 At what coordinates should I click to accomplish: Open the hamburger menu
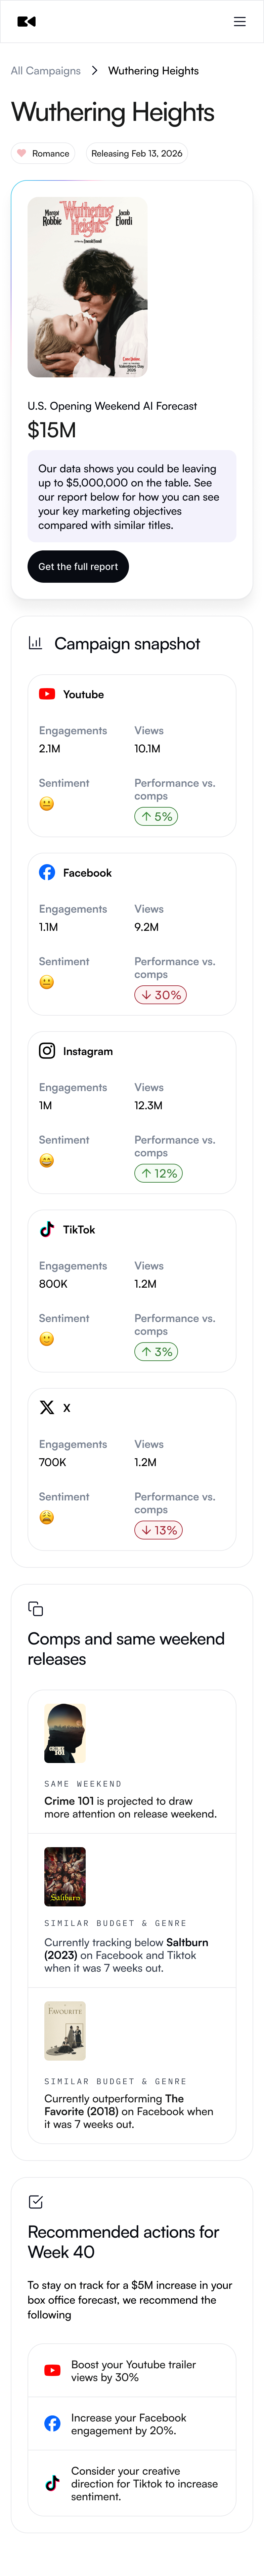point(240,21)
